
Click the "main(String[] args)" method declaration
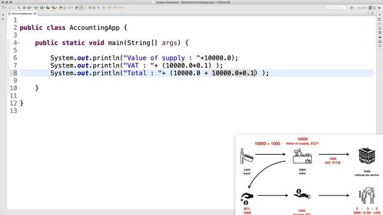point(144,43)
